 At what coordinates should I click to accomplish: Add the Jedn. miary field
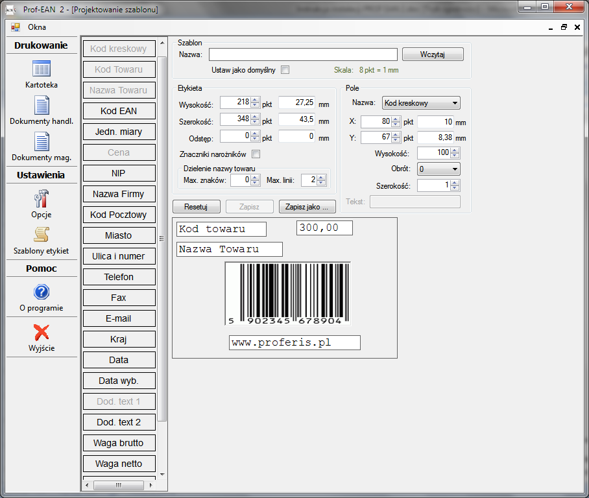coord(119,132)
